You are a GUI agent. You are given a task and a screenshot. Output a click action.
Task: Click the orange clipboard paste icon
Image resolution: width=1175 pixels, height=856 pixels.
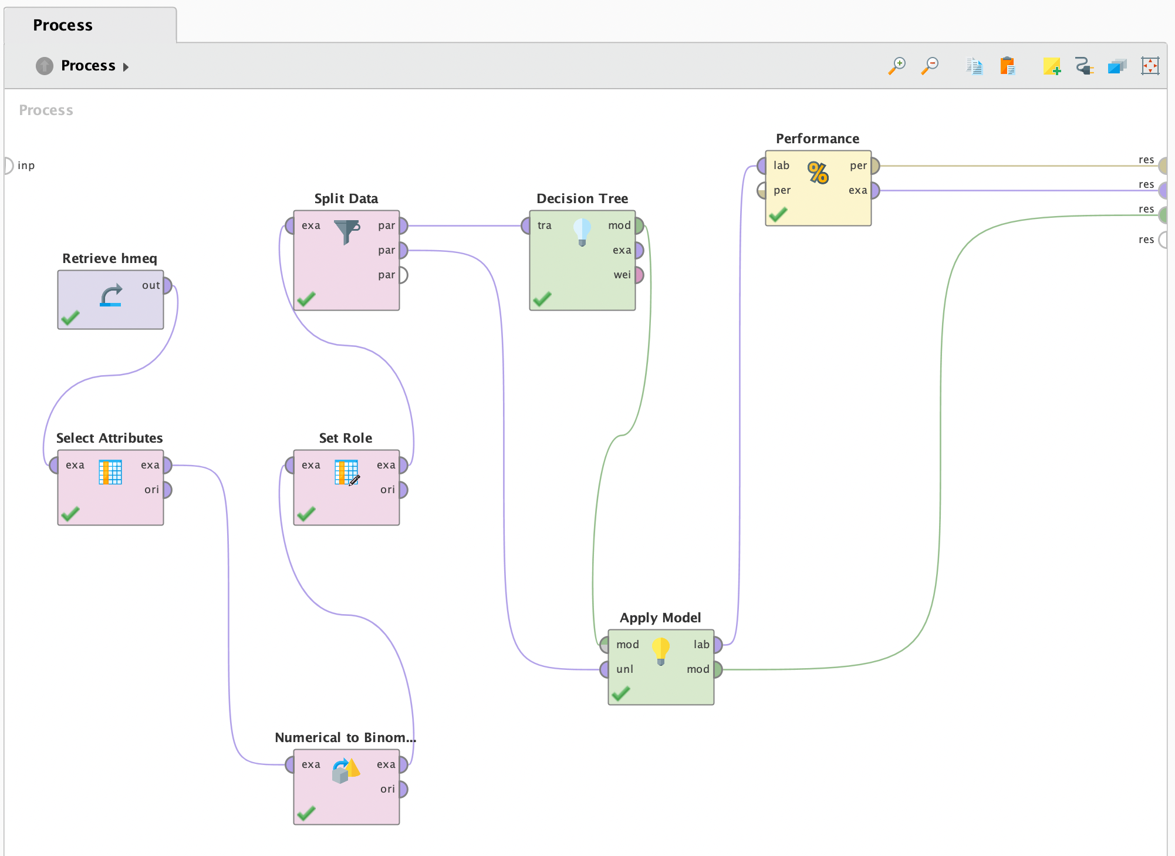coord(1008,66)
